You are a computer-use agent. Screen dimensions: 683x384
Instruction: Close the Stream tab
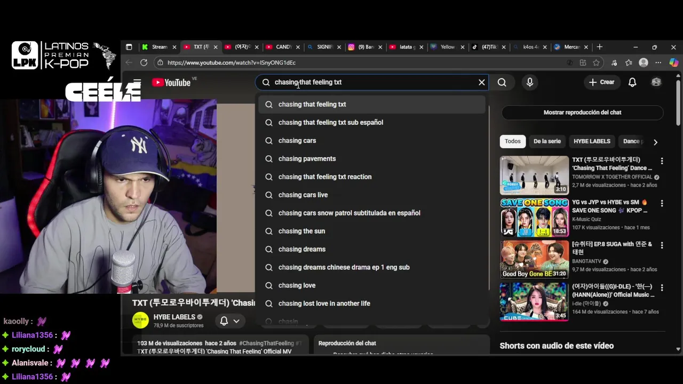[x=176, y=47]
